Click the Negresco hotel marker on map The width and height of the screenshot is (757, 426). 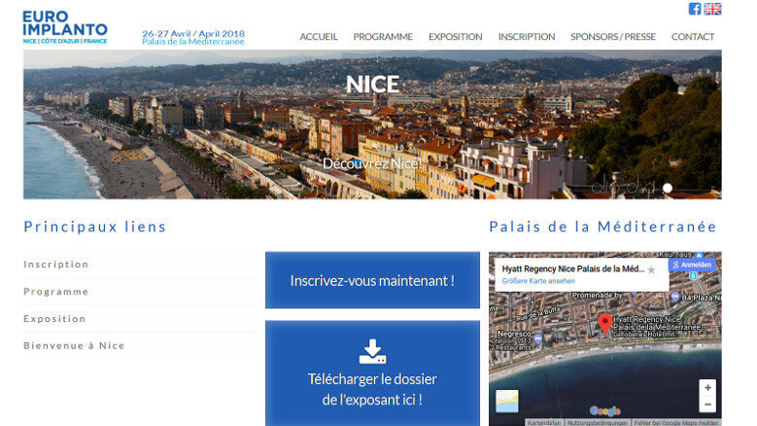point(537,338)
